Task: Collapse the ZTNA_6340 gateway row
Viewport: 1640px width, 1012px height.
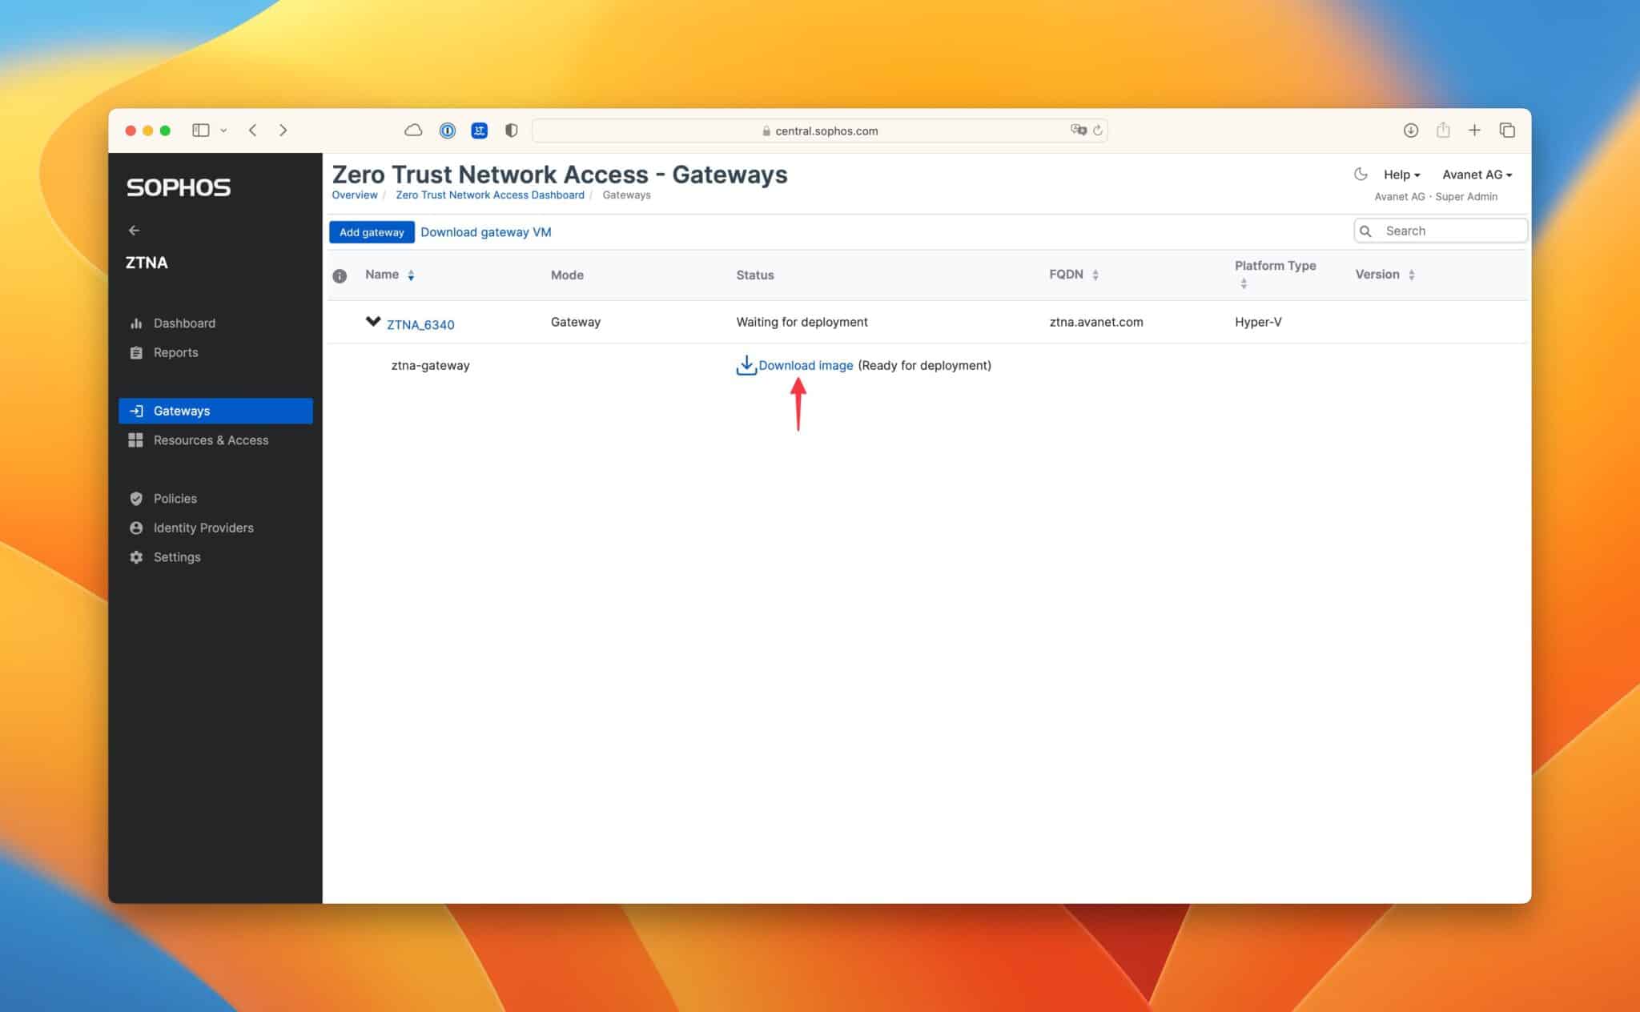Action: (372, 321)
